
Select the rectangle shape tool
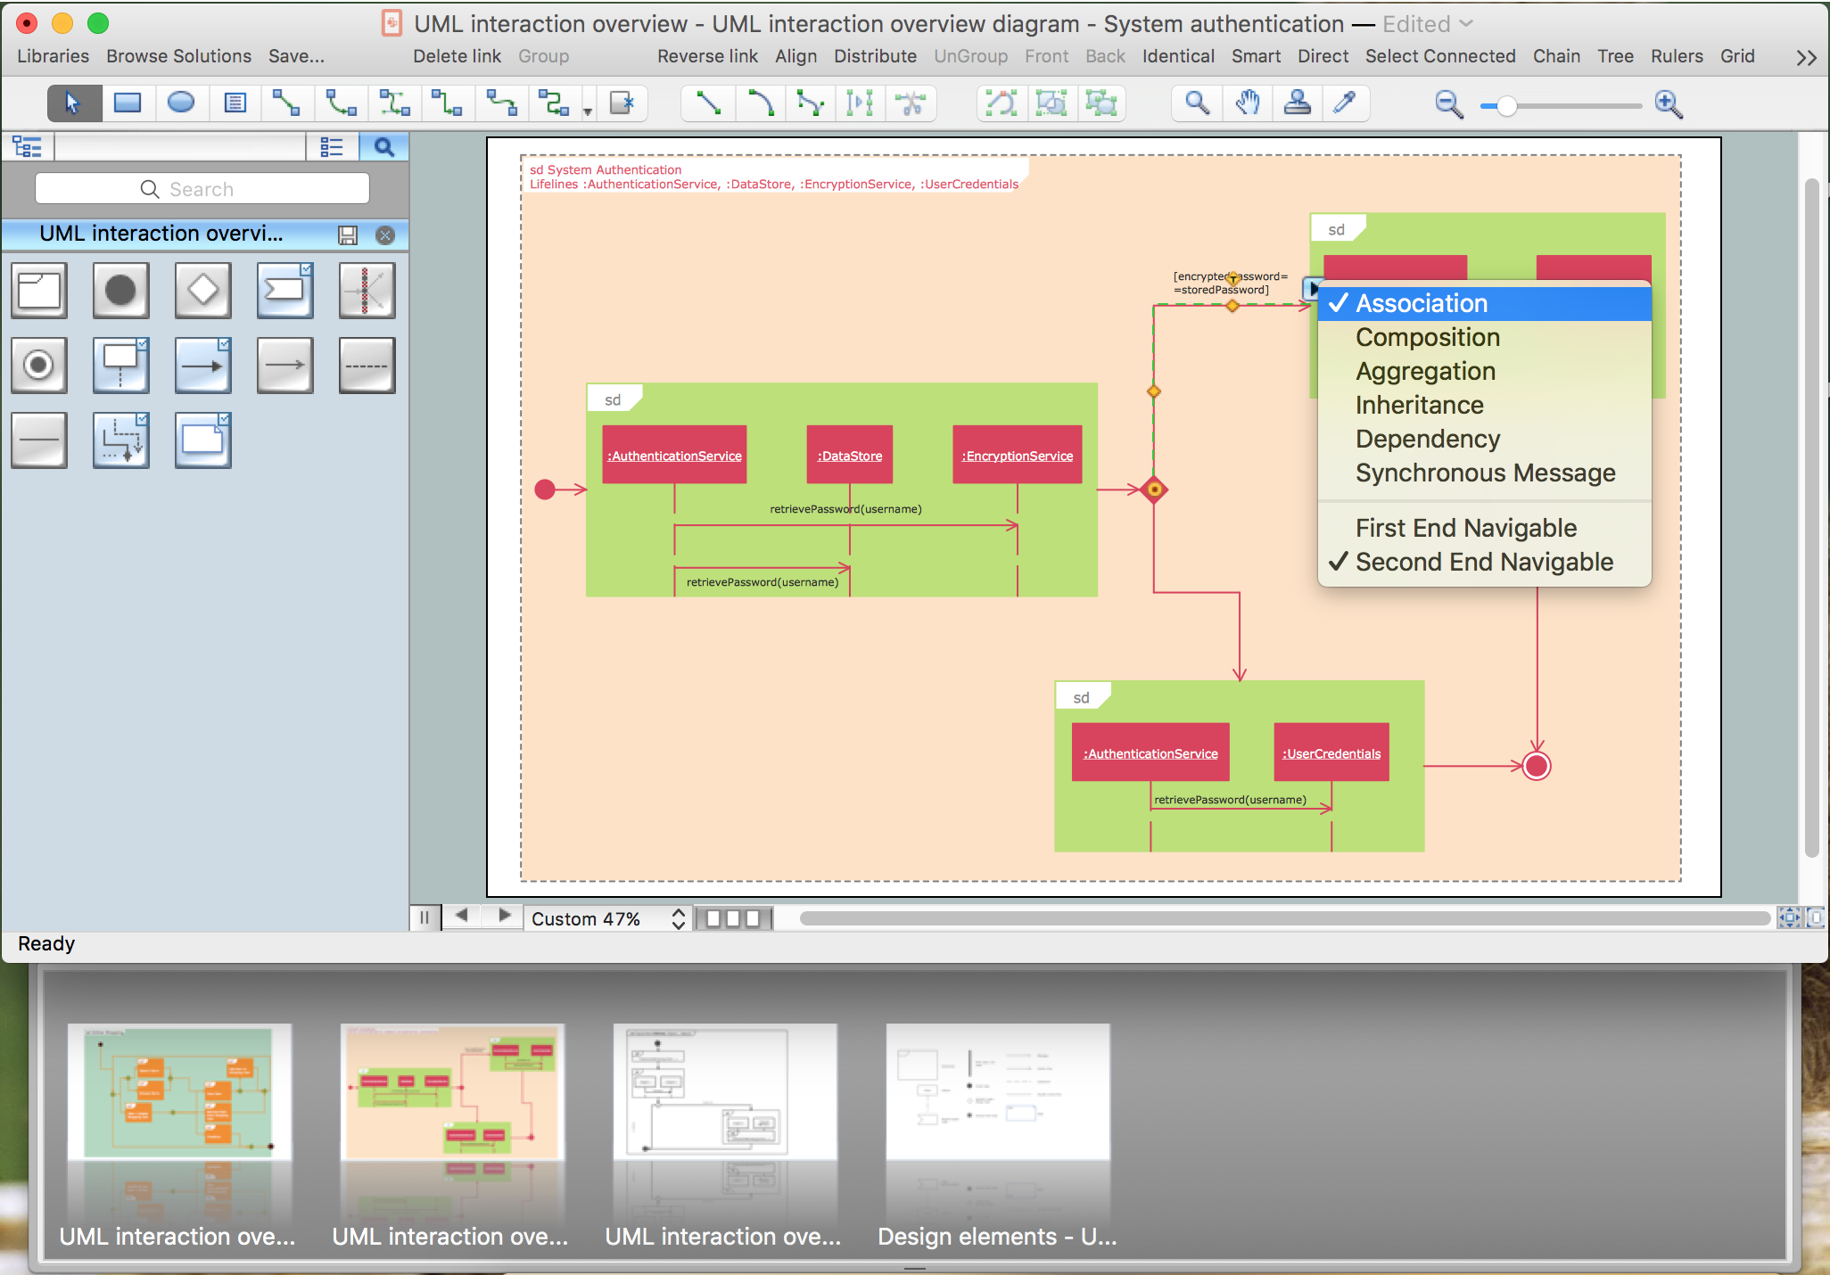(128, 103)
